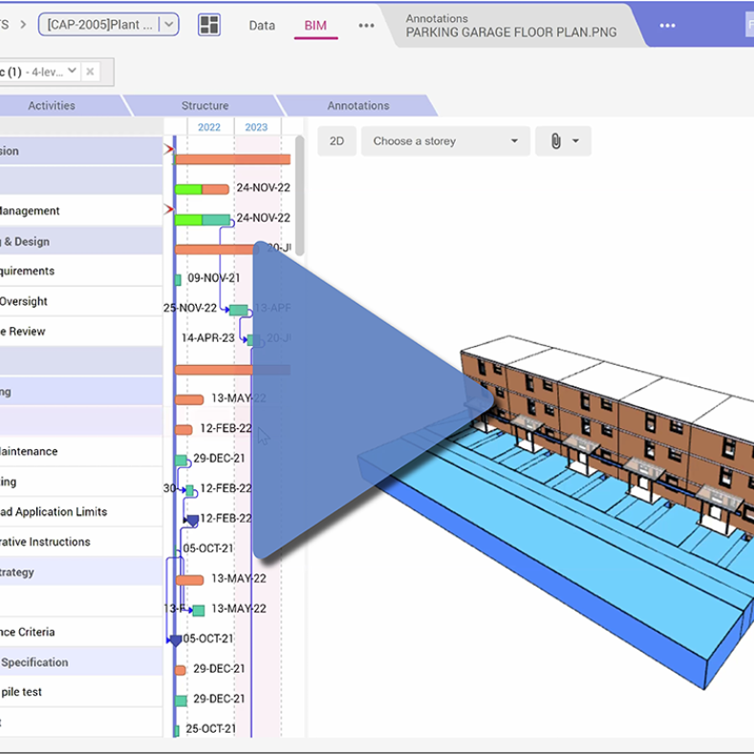
Task: Open the [CAP-2005]Plant project dropdown
Action: click(x=109, y=25)
